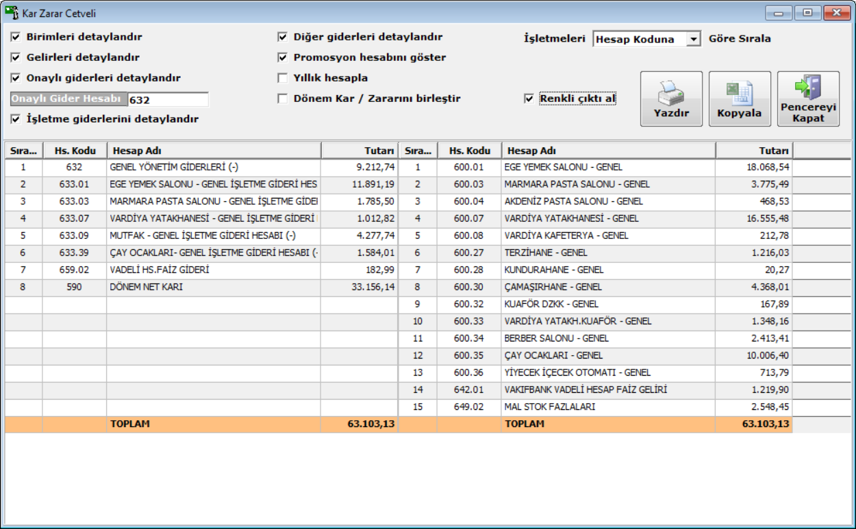Click the left Hs. Kodu column header
The height and width of the screenshot is (529, 856).
74,151
